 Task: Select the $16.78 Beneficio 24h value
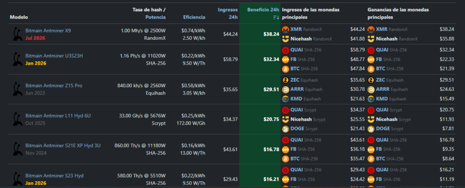[271, 149]
